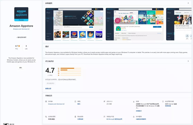This screenshot has width=193, height=125.
Task: Click the blue see-all reviews link
Action: coord(48,88)
